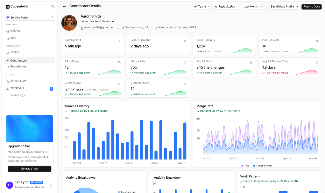Click the Work Pattern card title

[250, 176]
